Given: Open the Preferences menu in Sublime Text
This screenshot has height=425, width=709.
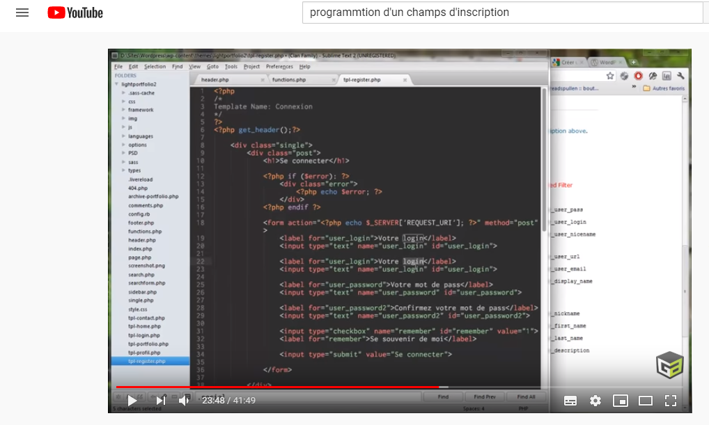Looking at the screenshot, I should 279,67.
